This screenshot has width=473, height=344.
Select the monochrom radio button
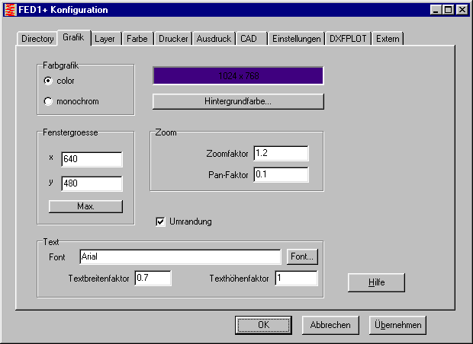click(x=49, y=101)
